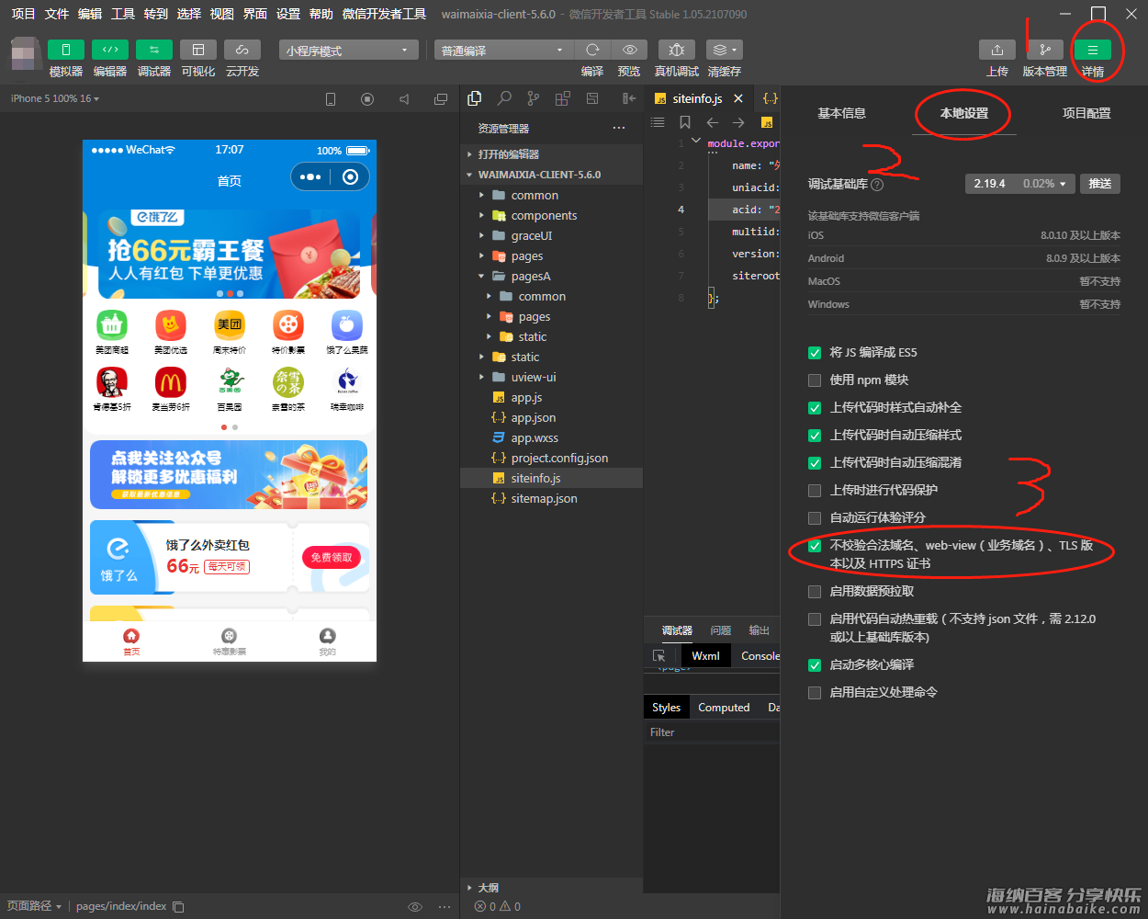Open the extensions blocks icon in sidebar
This screenshot has height=919, width=1148.
tap(563, 98)
